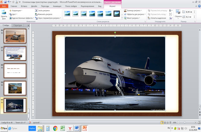Switch to the Вставка ribbon tab

(24, 6)
